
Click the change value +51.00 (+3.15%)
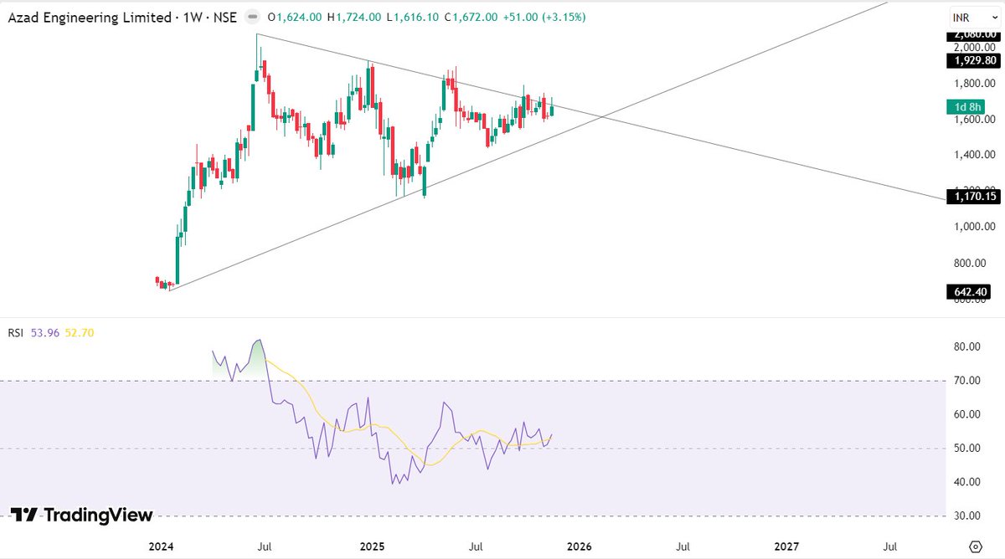click(x=544, y=17)
